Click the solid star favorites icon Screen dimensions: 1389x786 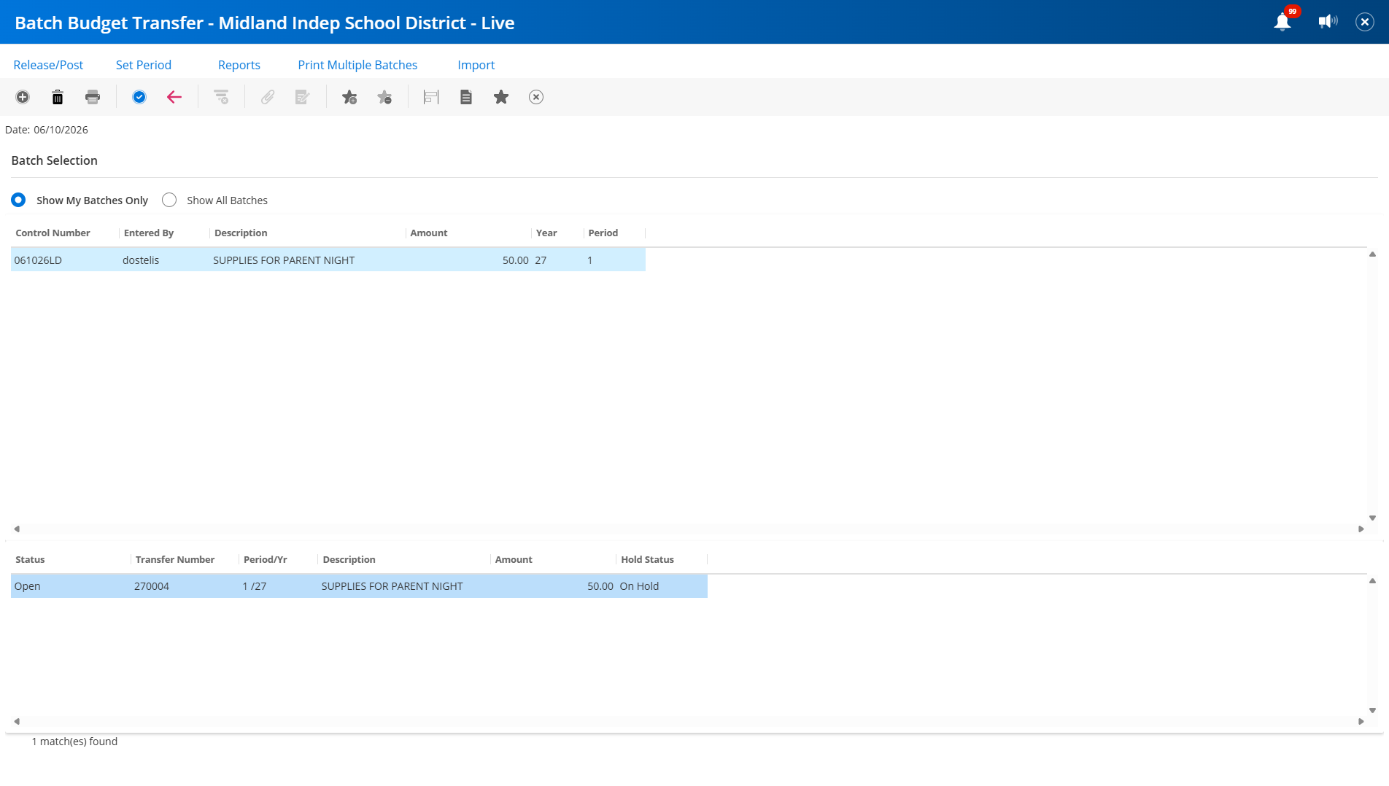pyautogui.click(x=501, y=97)
